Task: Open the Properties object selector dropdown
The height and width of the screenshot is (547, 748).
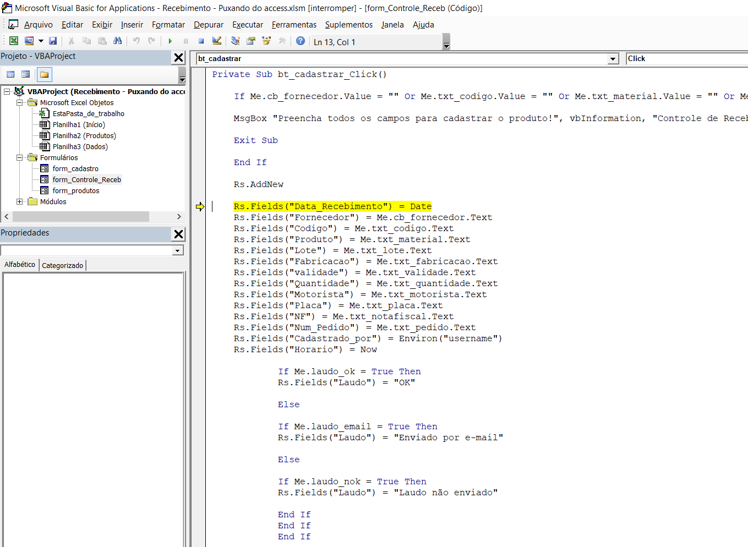Action: click(x=177, y=250)
